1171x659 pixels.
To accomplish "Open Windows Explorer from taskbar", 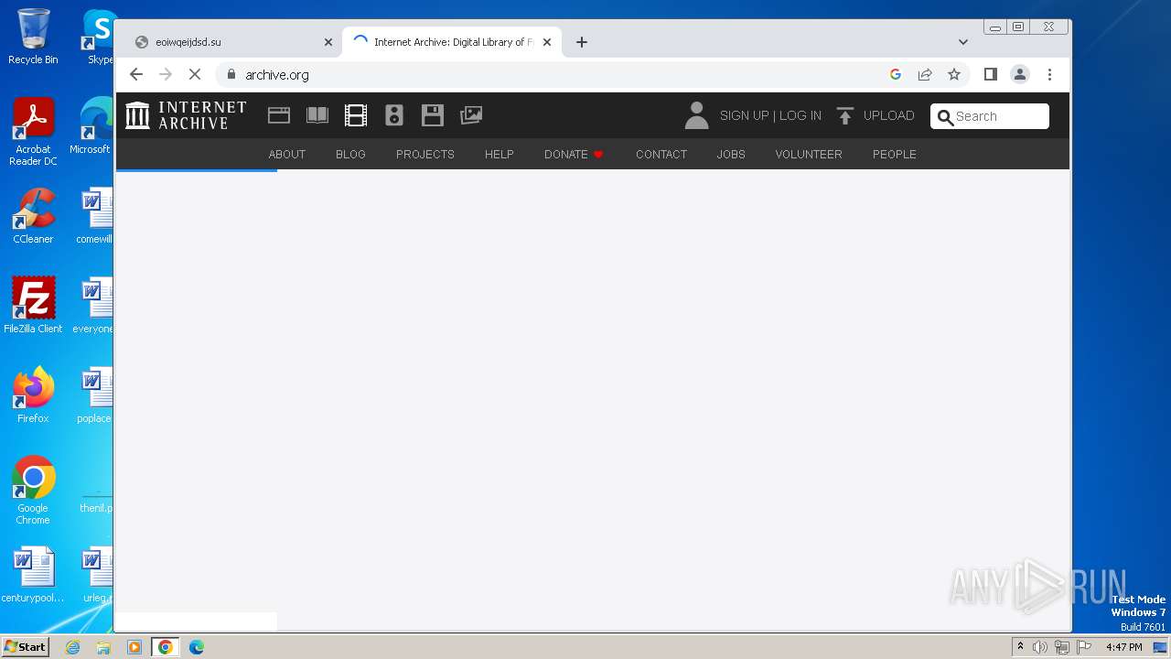I will (x=103, y=647).
